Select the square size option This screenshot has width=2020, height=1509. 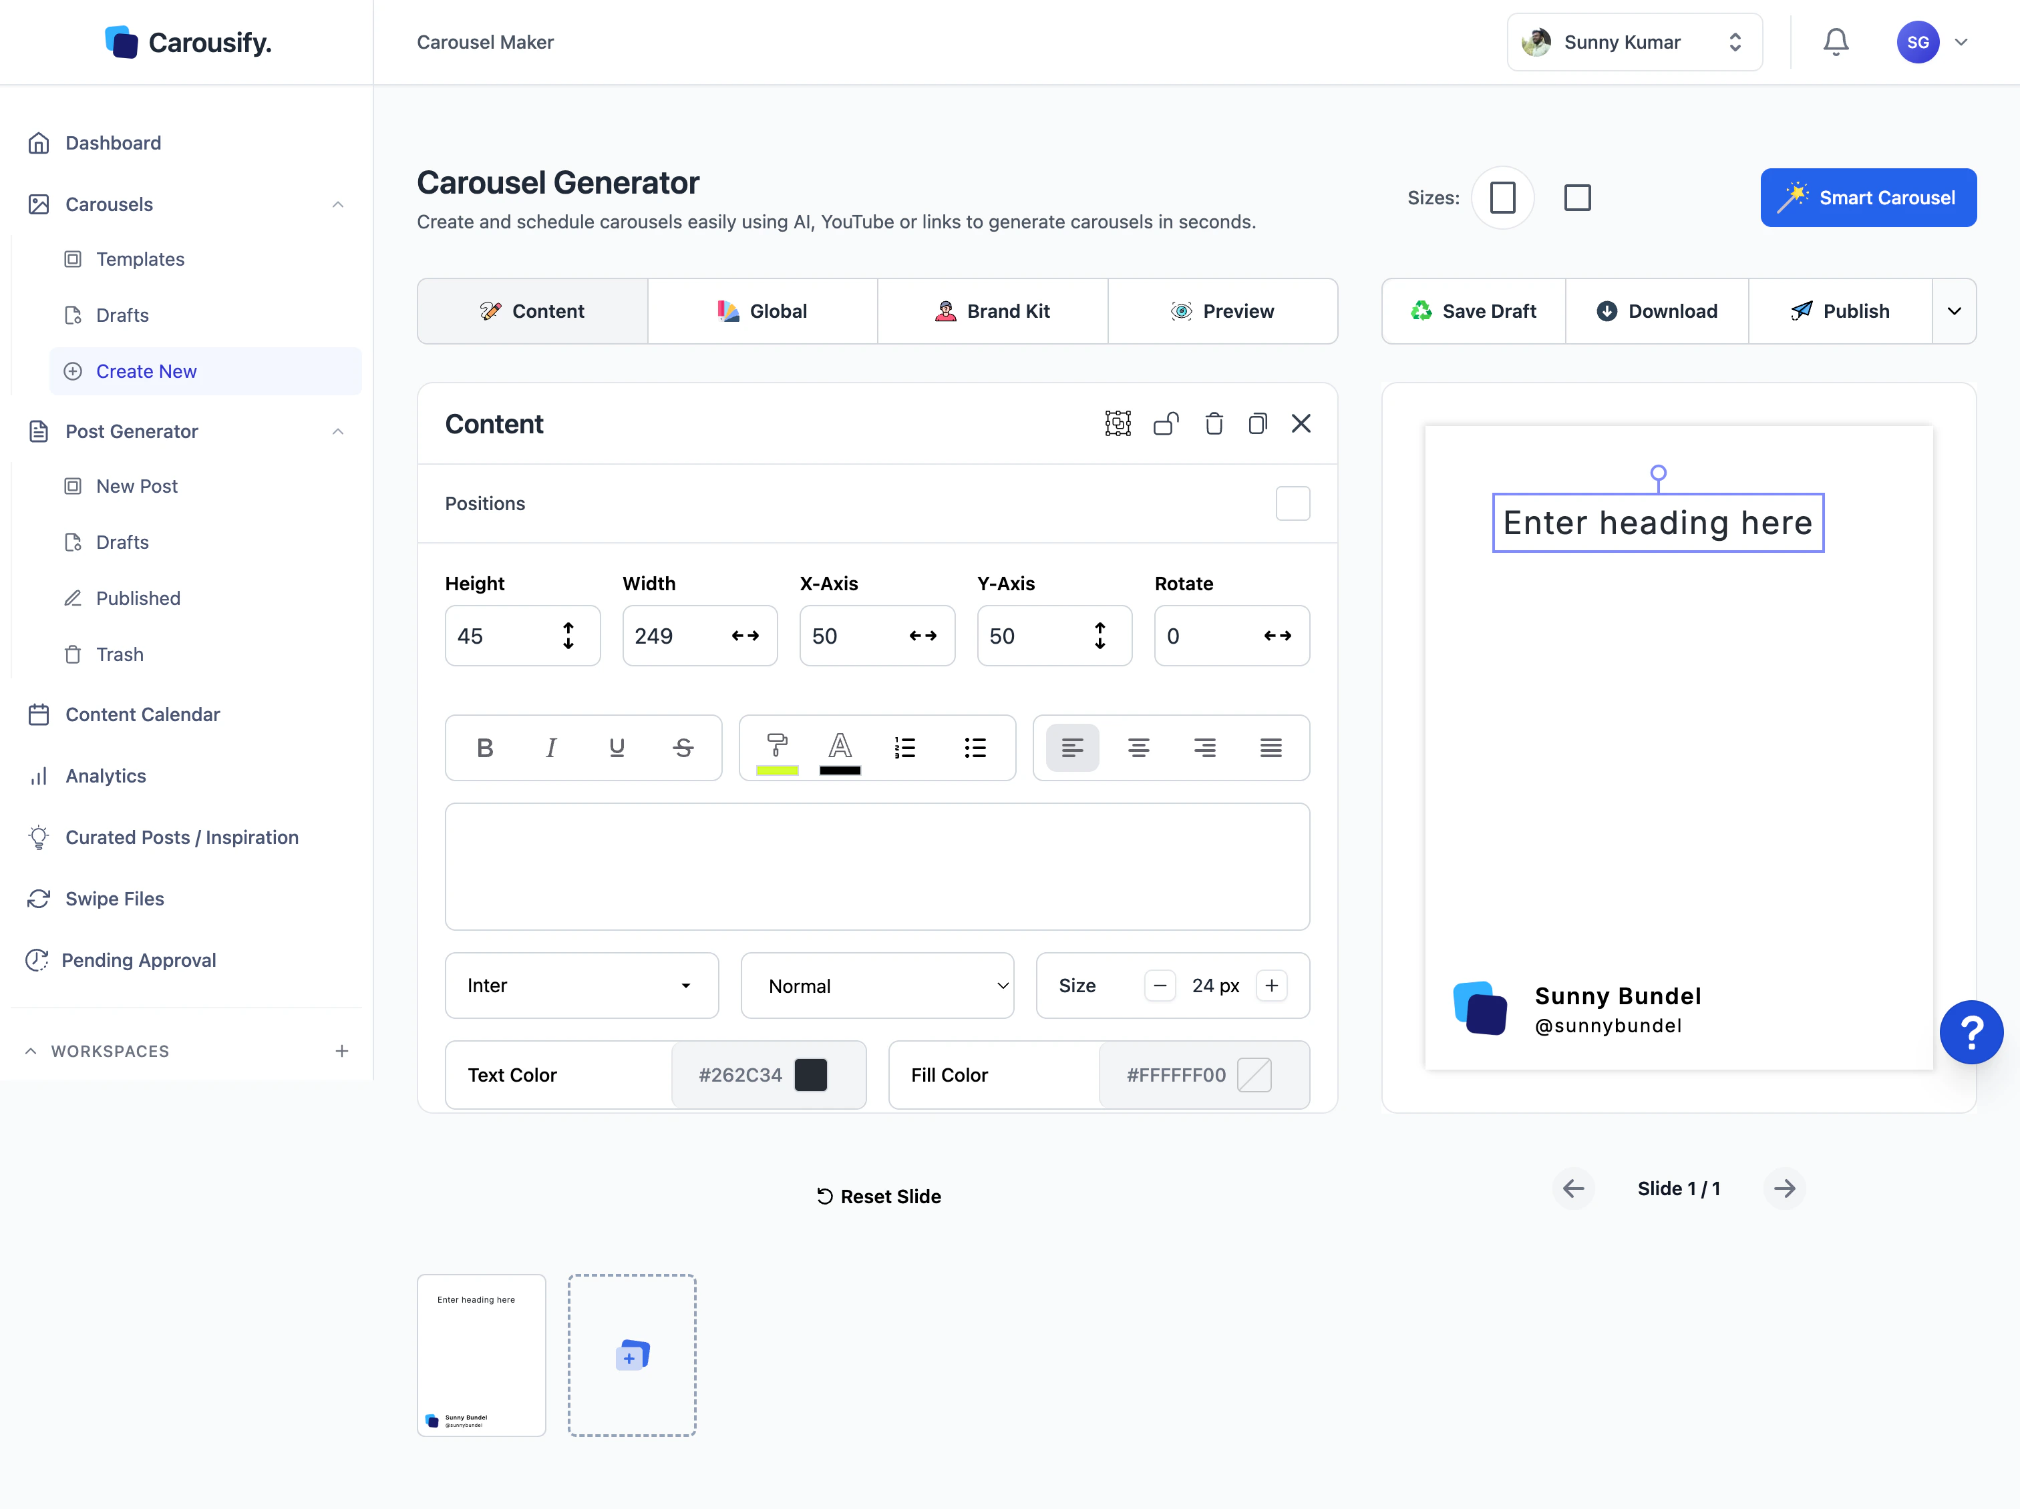tap(1577, 197)
